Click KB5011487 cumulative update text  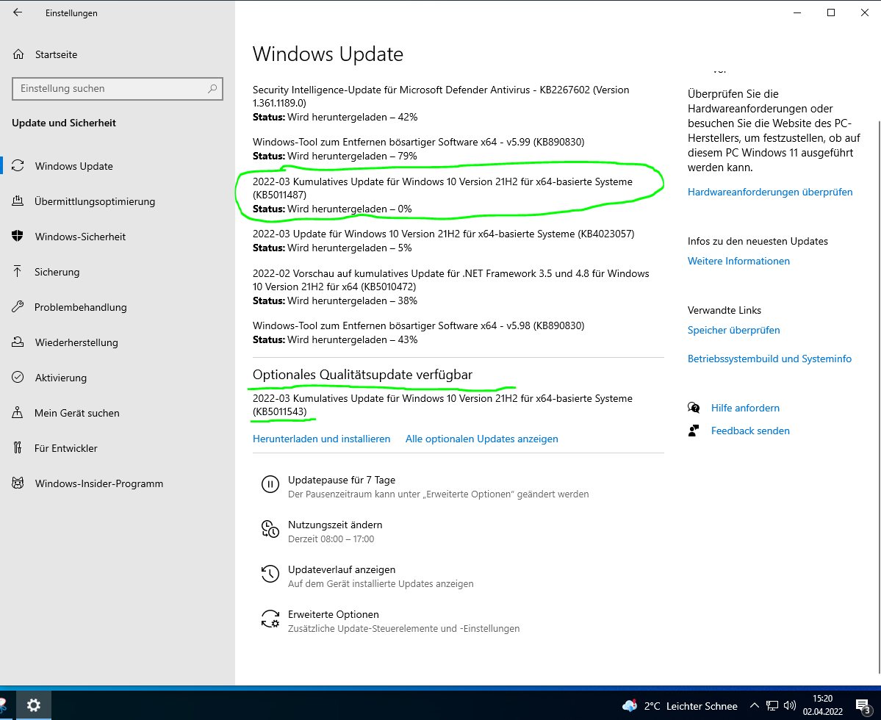click(442, 188)
